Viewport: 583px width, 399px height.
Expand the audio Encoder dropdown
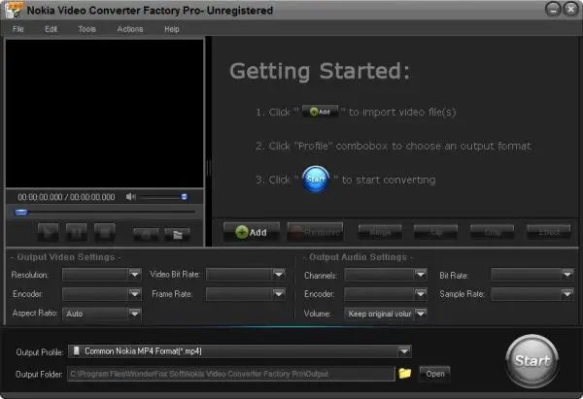coord(421,294)
